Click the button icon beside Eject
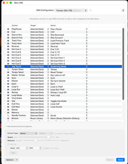 [x=8, y=84]
